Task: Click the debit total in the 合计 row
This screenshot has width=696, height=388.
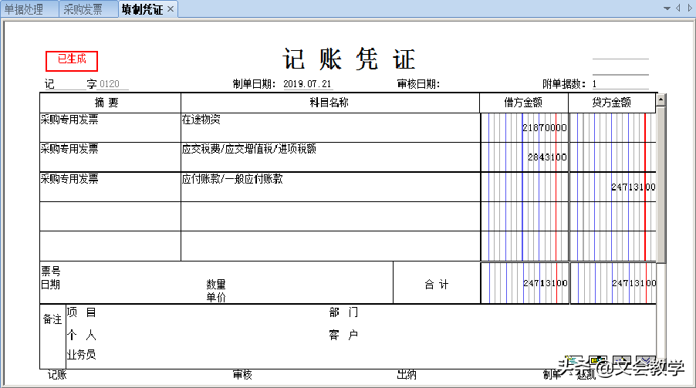Action: 545,283
